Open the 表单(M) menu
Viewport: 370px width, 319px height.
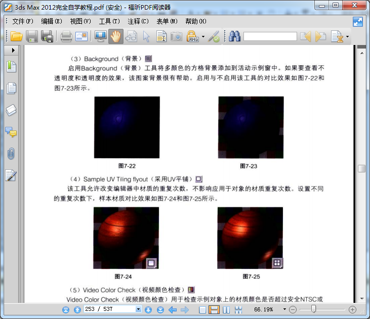click(167, 21)
